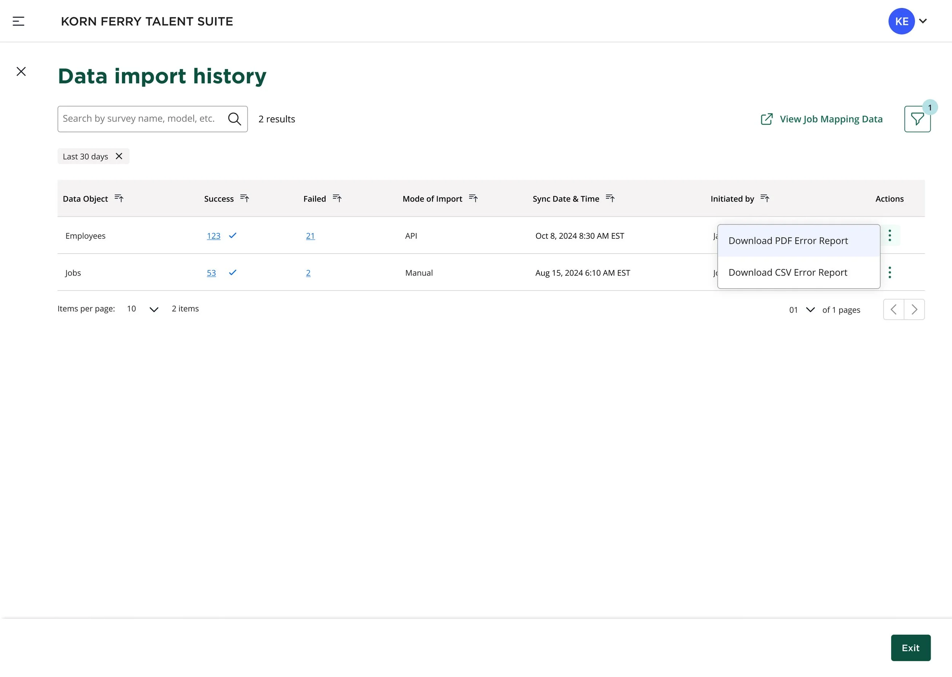Sort by Data Object column
The height and width of the screenshot is (677, 952).
coord(119,198)
